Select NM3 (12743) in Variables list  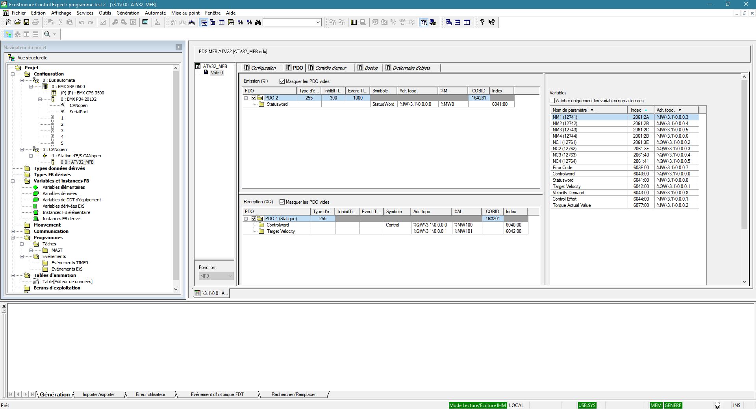[x=565, y=130]
